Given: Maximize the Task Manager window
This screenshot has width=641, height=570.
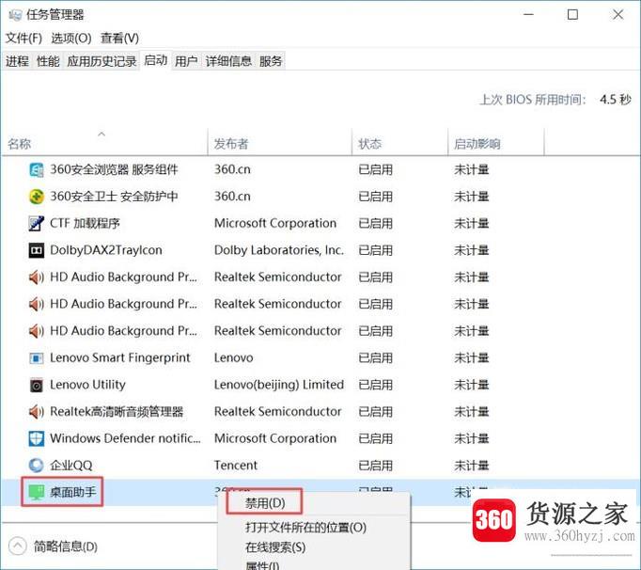Looking at the screenshot, I should pyautogui.click(x=573, y=15).
